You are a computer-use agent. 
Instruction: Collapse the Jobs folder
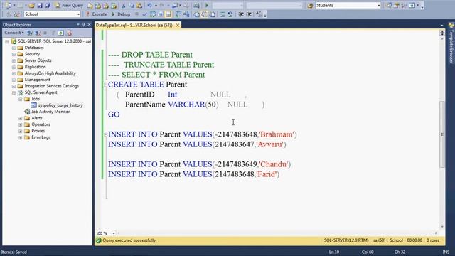click(21, 100)
